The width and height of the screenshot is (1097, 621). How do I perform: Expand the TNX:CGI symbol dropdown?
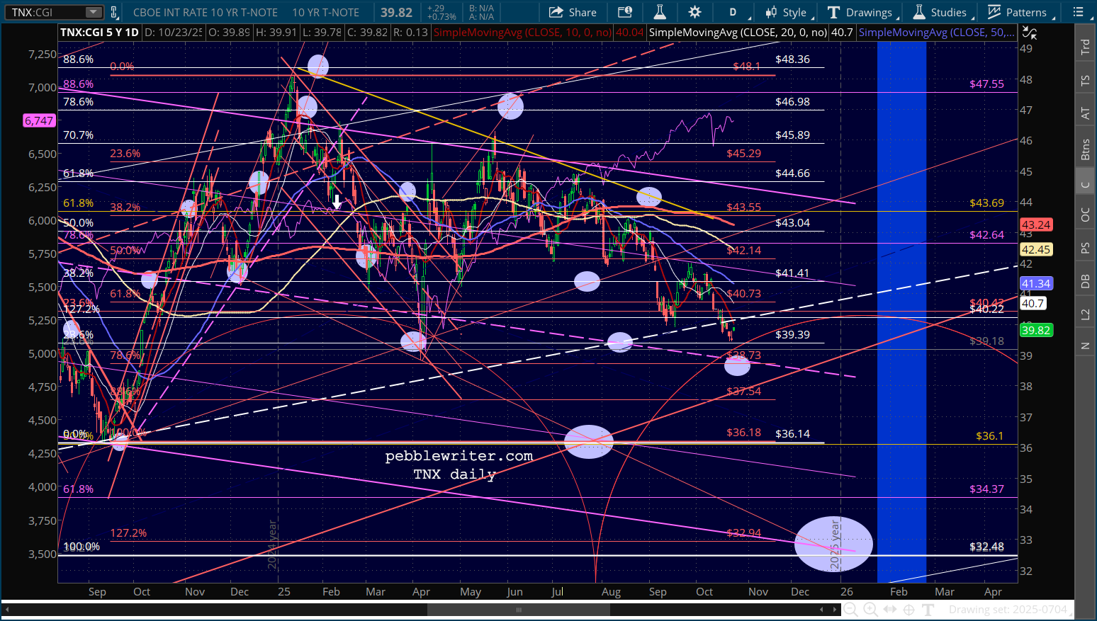94,12
